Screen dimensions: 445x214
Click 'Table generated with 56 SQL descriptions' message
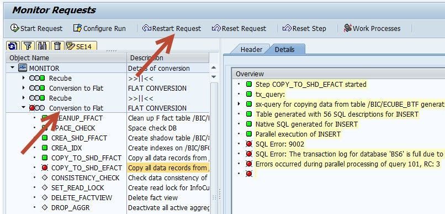pyautogui.click(x=337, y=114)
